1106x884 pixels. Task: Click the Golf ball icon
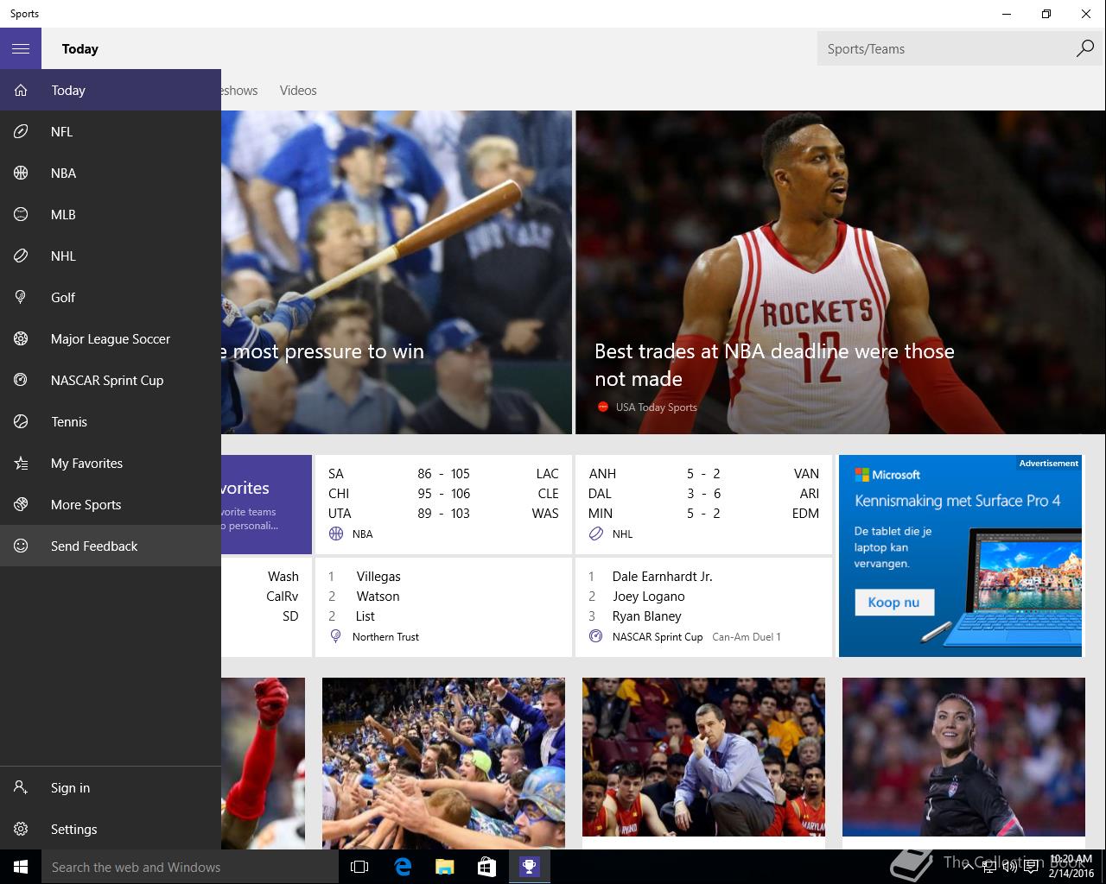[21, 297]
